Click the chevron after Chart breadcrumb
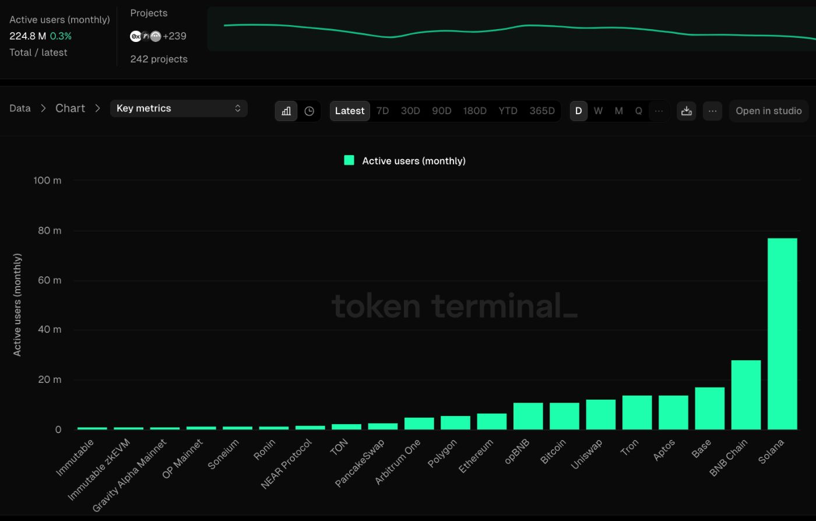 [97, 108]
